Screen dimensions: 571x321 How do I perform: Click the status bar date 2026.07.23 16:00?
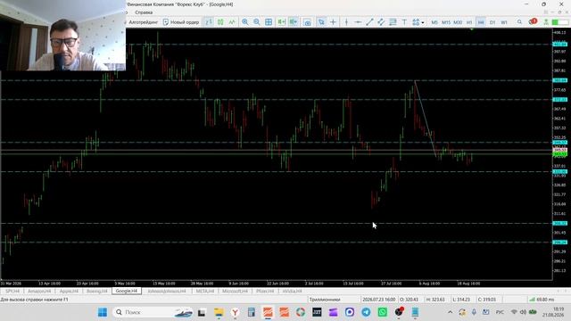tap(378, 300)
